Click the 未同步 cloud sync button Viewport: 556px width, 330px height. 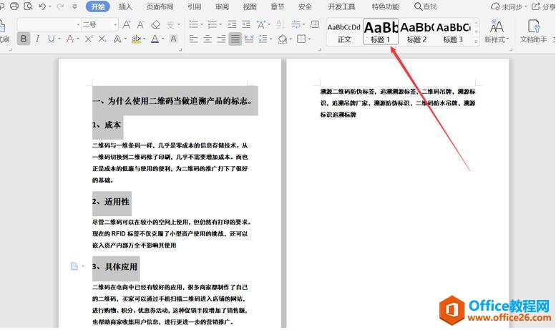coord(509,6)
